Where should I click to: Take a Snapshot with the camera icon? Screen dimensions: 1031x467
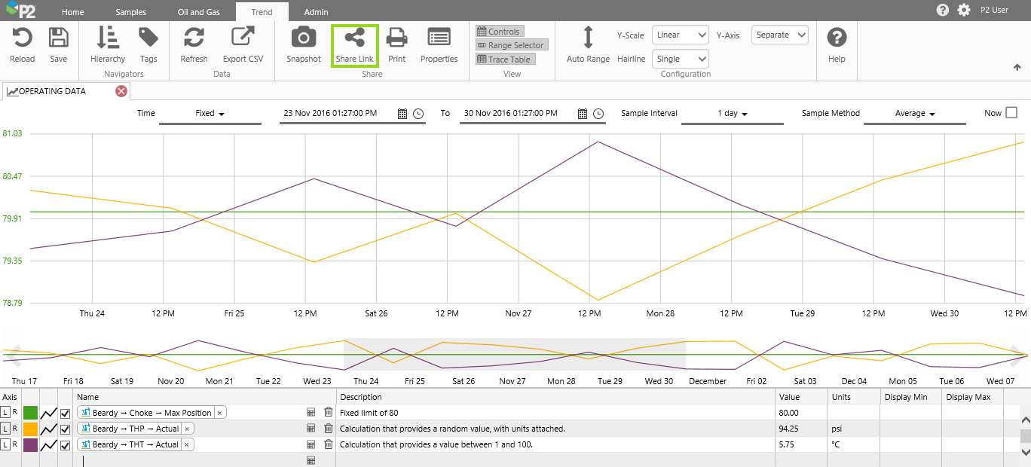tap(303, 38)
